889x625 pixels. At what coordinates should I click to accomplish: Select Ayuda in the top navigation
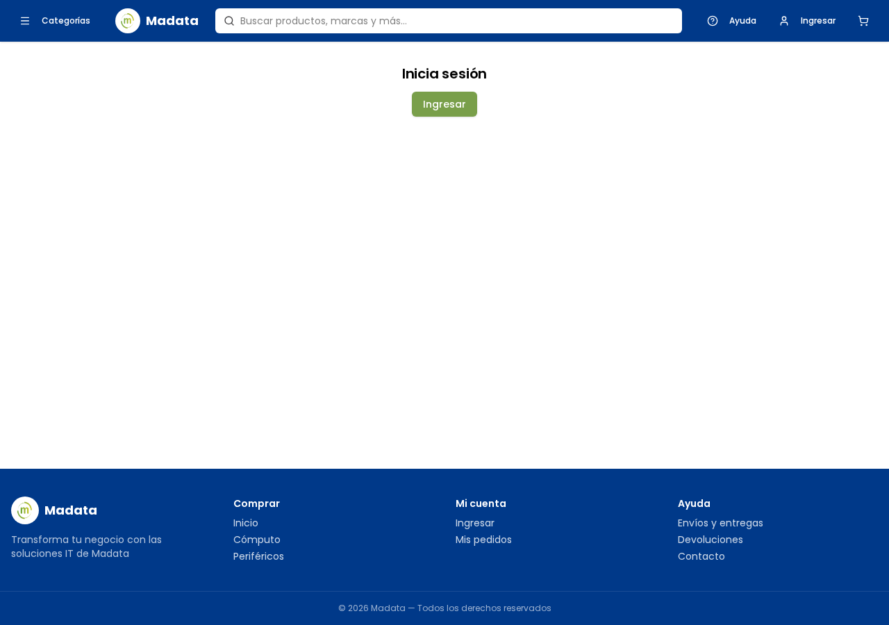pyautogui.click(x=742, y=21)
